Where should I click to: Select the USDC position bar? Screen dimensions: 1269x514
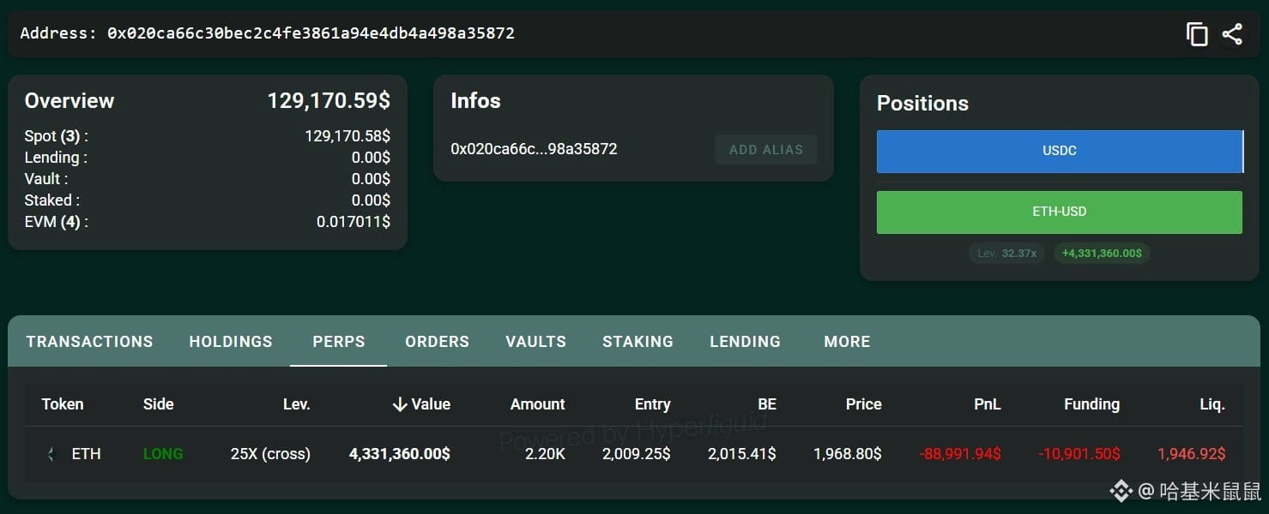(x=1060, y=151)
